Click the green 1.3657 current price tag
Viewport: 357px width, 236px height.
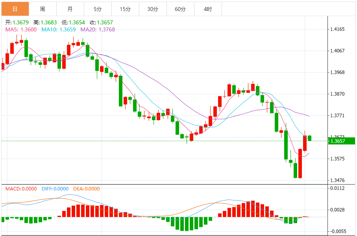tap(341, 141)
